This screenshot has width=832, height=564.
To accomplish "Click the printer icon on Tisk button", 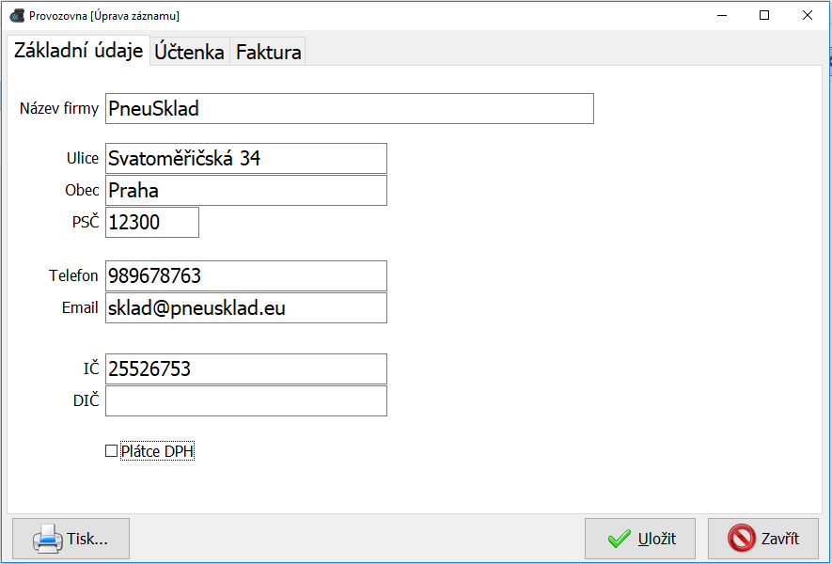I will click(47, 539).
